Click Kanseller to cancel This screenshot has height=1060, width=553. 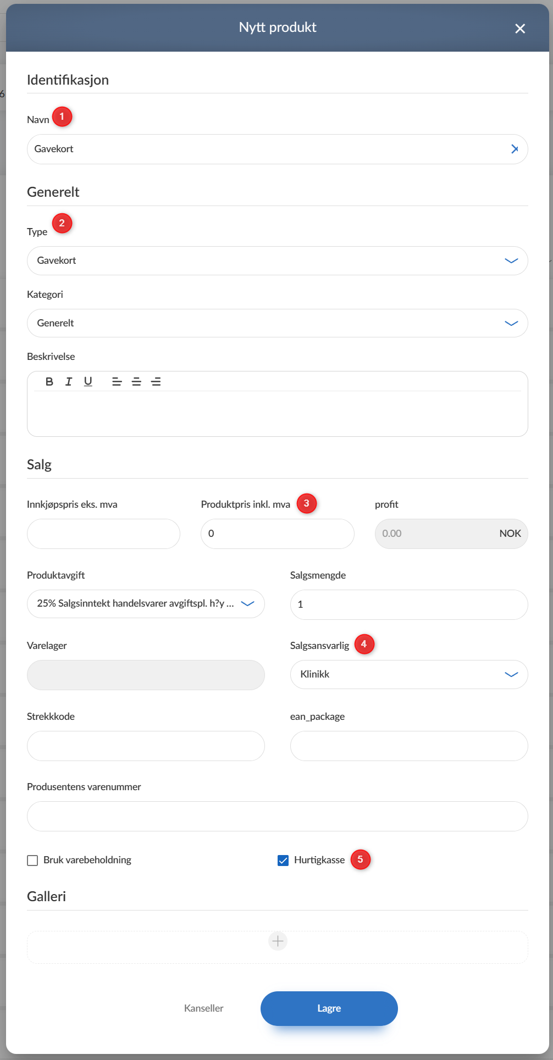tap(203, 1008)
